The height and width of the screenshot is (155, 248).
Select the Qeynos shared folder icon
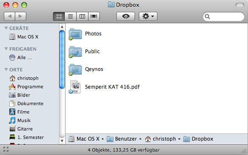click(75, 70)
